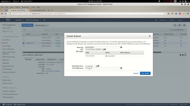The height and width of the screenshot is (106, 190).
Task: Click the info icon beside the VPC dropdown
Action: pyautogui.click(x=105, y=49)
